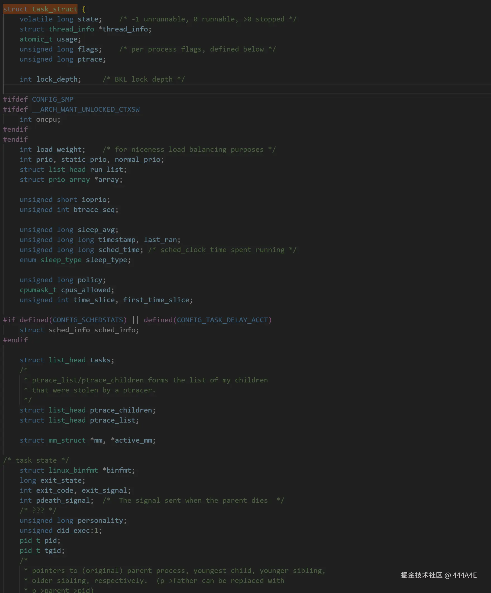Image resolution: width=491 pixels, height=593 pixels.
Task: Place cursor on 'enum sleep_type sleep_type;'
Action: pyautogui.click(x=75, y=260)
